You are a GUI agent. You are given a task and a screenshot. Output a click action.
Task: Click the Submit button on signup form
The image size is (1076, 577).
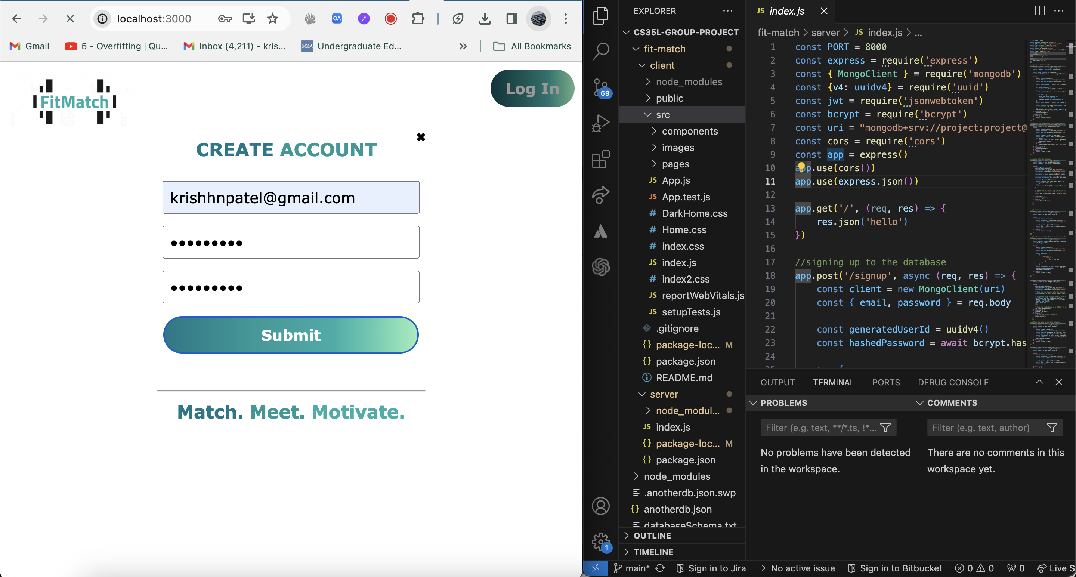point(290,335)
